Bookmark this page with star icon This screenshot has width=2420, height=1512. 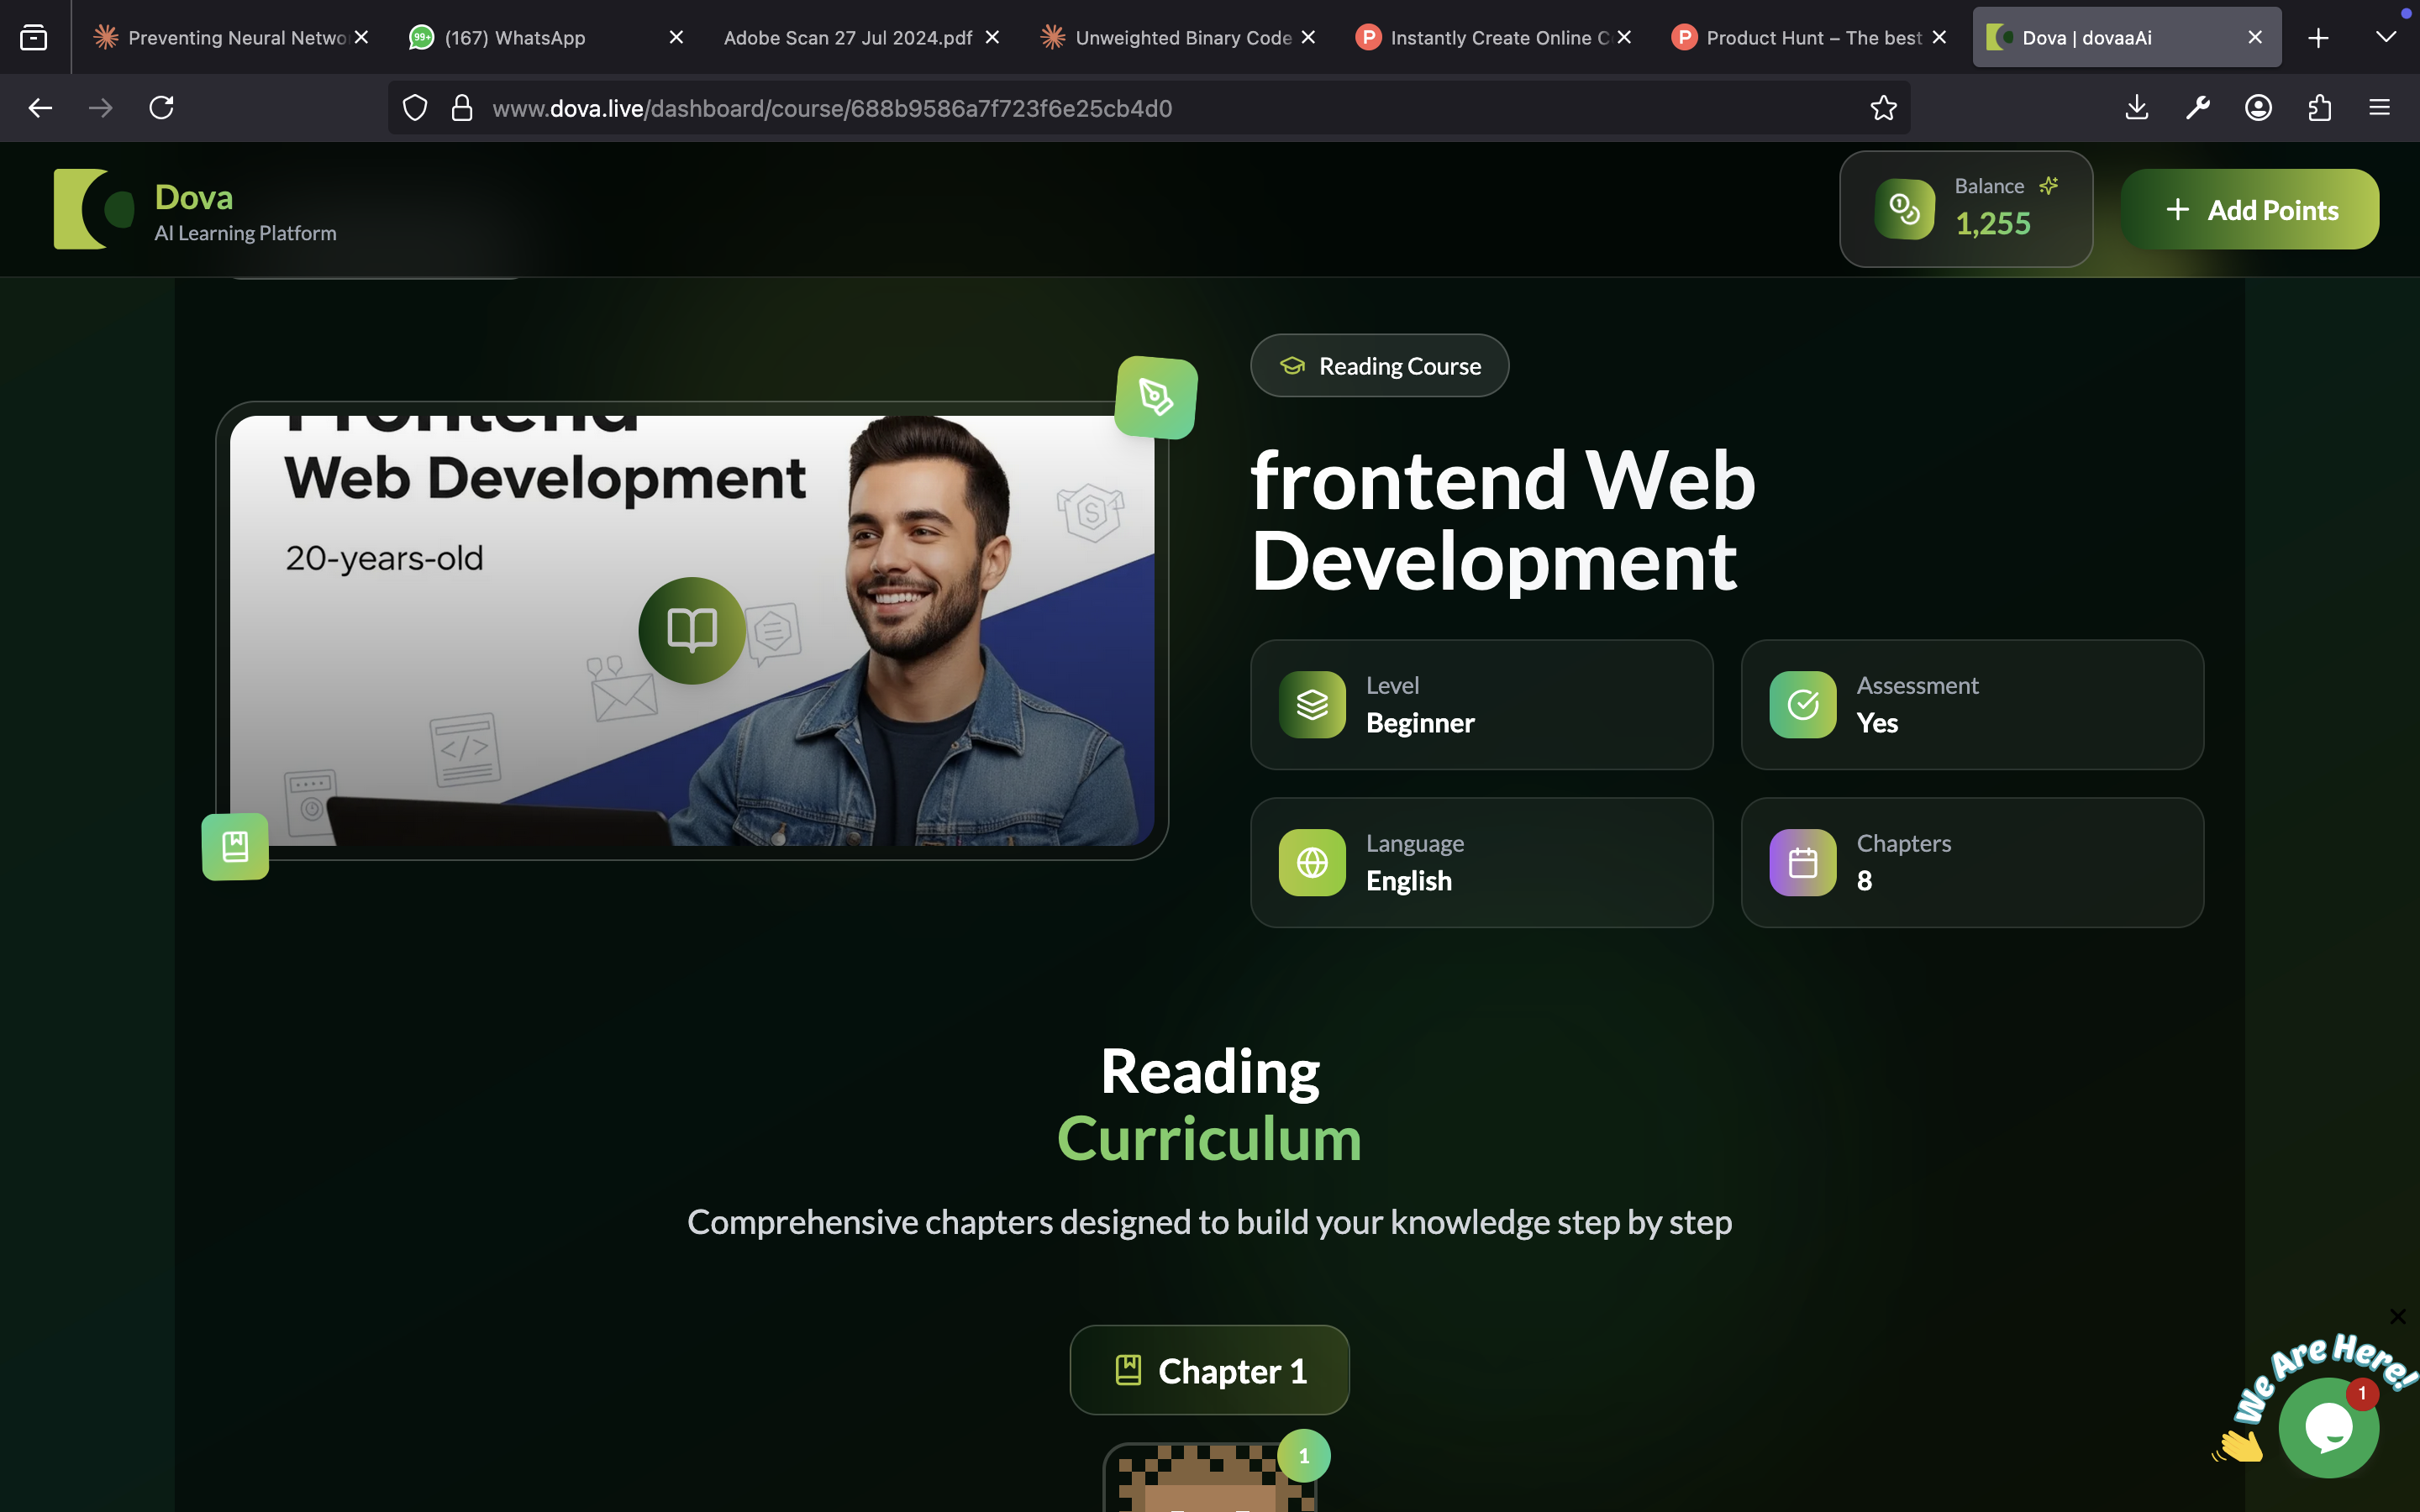[1883, 108]
